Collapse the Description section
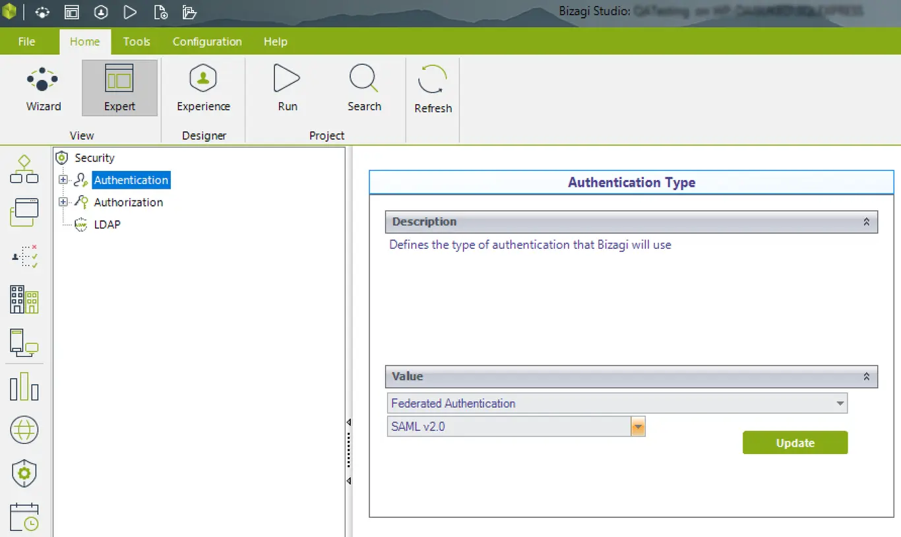Viewport: 901px width, 537px height. pyautogui.click(x=867, y=222)
